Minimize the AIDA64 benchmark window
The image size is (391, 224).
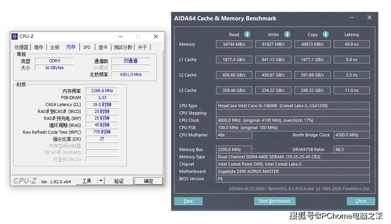pyautogui.click(x=352, y=17)
